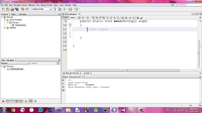Collapse the first_pro package node
Viewport: 202px width, 113px height.
pyautogui.click(x=8, y=22)
